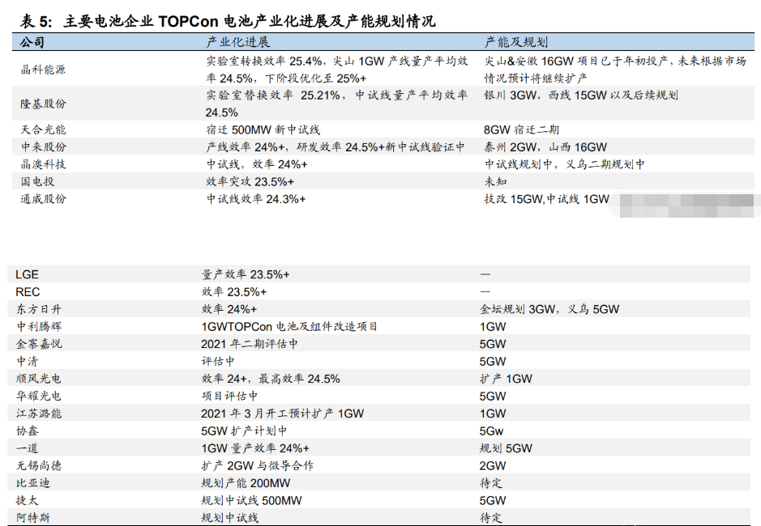761x526 pixels.
Task: Click '2GW' capacity cell of 无锡尚德
Action: point(493,466)
